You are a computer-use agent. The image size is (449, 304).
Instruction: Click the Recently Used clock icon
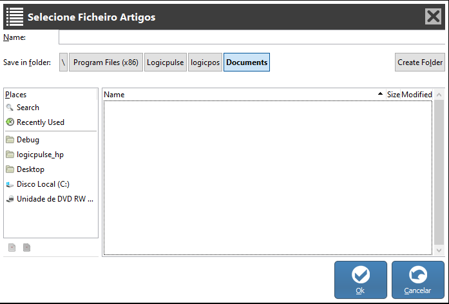point(10,122)
